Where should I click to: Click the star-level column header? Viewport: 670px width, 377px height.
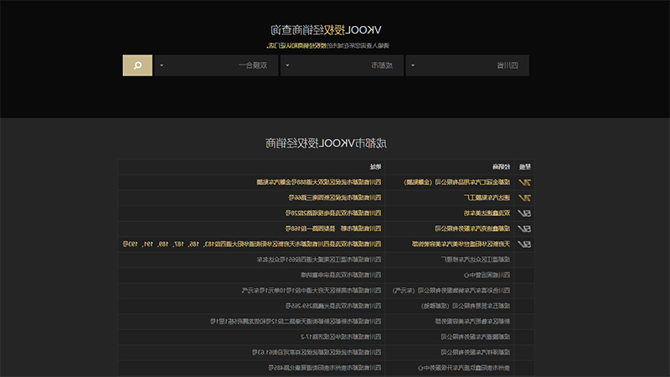pyautogui.click(x=525, y=167)
